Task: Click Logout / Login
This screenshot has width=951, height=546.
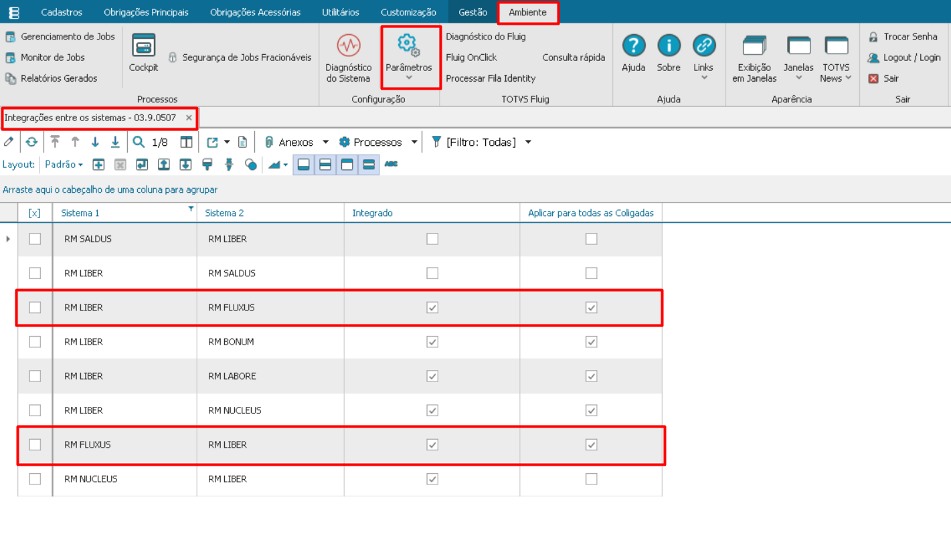Action: click(x=904, y=58)
